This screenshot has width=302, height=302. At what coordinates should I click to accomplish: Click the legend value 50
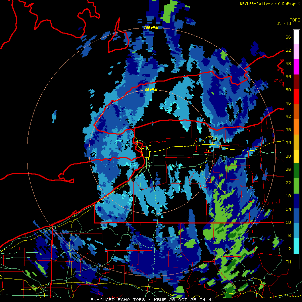288,90
